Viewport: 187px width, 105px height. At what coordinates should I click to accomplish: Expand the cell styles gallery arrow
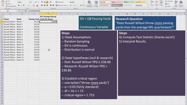(x=148, y=6)
